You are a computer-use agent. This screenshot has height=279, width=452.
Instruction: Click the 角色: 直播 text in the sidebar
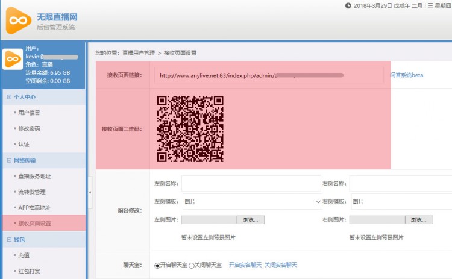(39, 64)
